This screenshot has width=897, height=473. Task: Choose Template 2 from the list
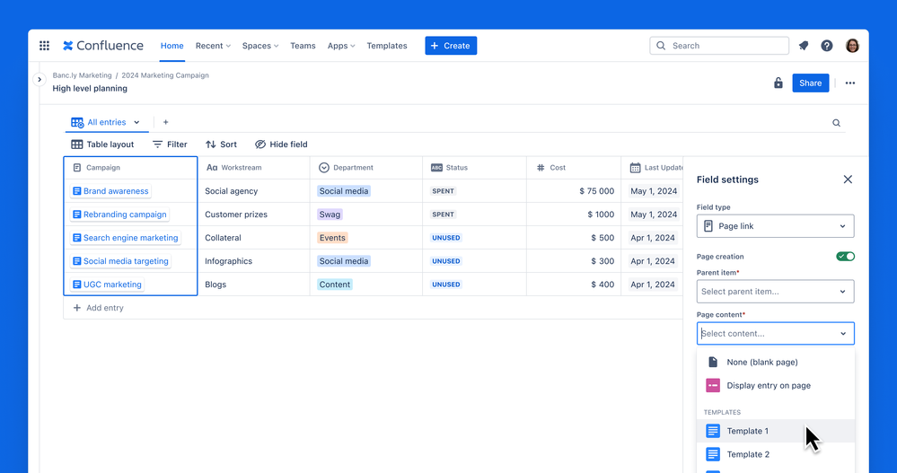point(776,455)
